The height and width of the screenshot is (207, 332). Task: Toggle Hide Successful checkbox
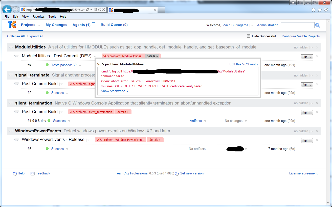(x=249, y=36)
